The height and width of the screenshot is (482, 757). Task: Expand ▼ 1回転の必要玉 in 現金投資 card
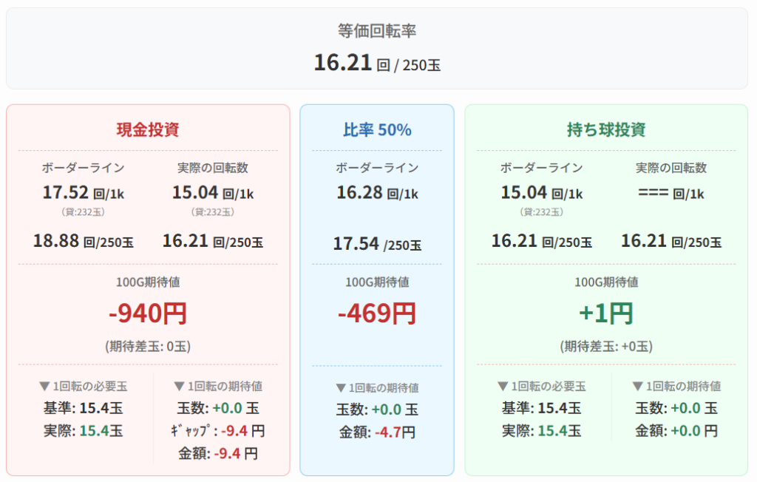coord(83,386)
